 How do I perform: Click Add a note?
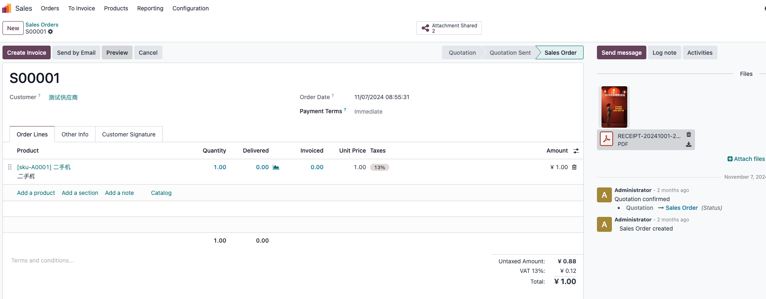pos(119,193)
